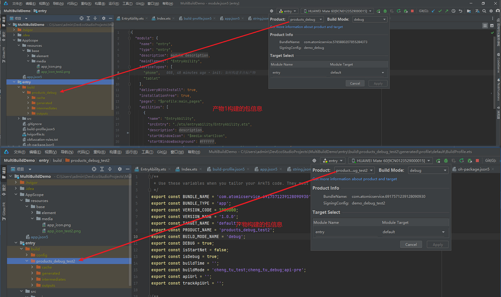Open Build Mode dropdown in upper dialog

pyautogui.click(x=370, y=19)
